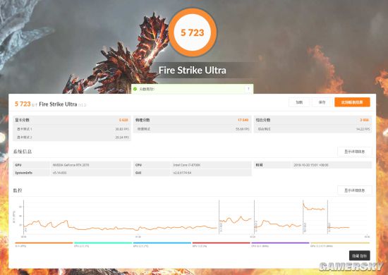
Task: Select the 物理分数 physics score header
Action: (143, 120)
